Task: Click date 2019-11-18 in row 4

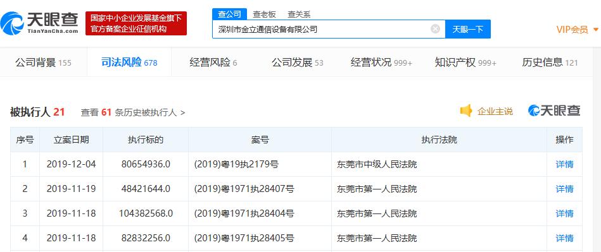Action: pos(72,238)
